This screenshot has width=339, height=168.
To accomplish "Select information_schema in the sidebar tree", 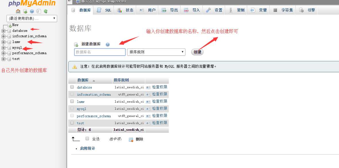I will pyautogui.click(x=29, y=36).
